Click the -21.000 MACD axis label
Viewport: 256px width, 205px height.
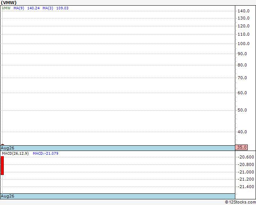tap(246, 172)
